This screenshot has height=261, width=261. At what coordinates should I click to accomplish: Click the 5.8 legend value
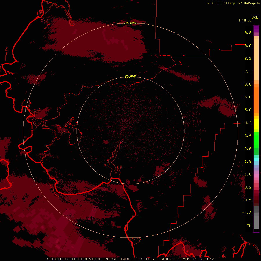[248, 97]
